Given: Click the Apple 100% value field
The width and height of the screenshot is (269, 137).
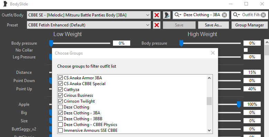Looking at the screenshot, I should [x=252, y=104].
